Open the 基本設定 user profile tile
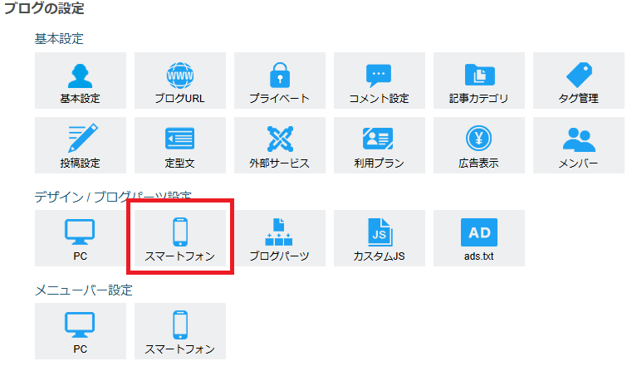Viewport: 632px width, 366px height. (x=81, y=81)
